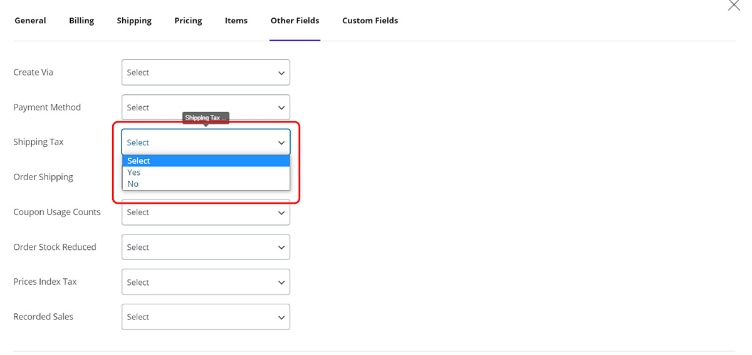Expand the Create Via dropdown
This screenshot has width=752, height=355.
tap(206, 72)
